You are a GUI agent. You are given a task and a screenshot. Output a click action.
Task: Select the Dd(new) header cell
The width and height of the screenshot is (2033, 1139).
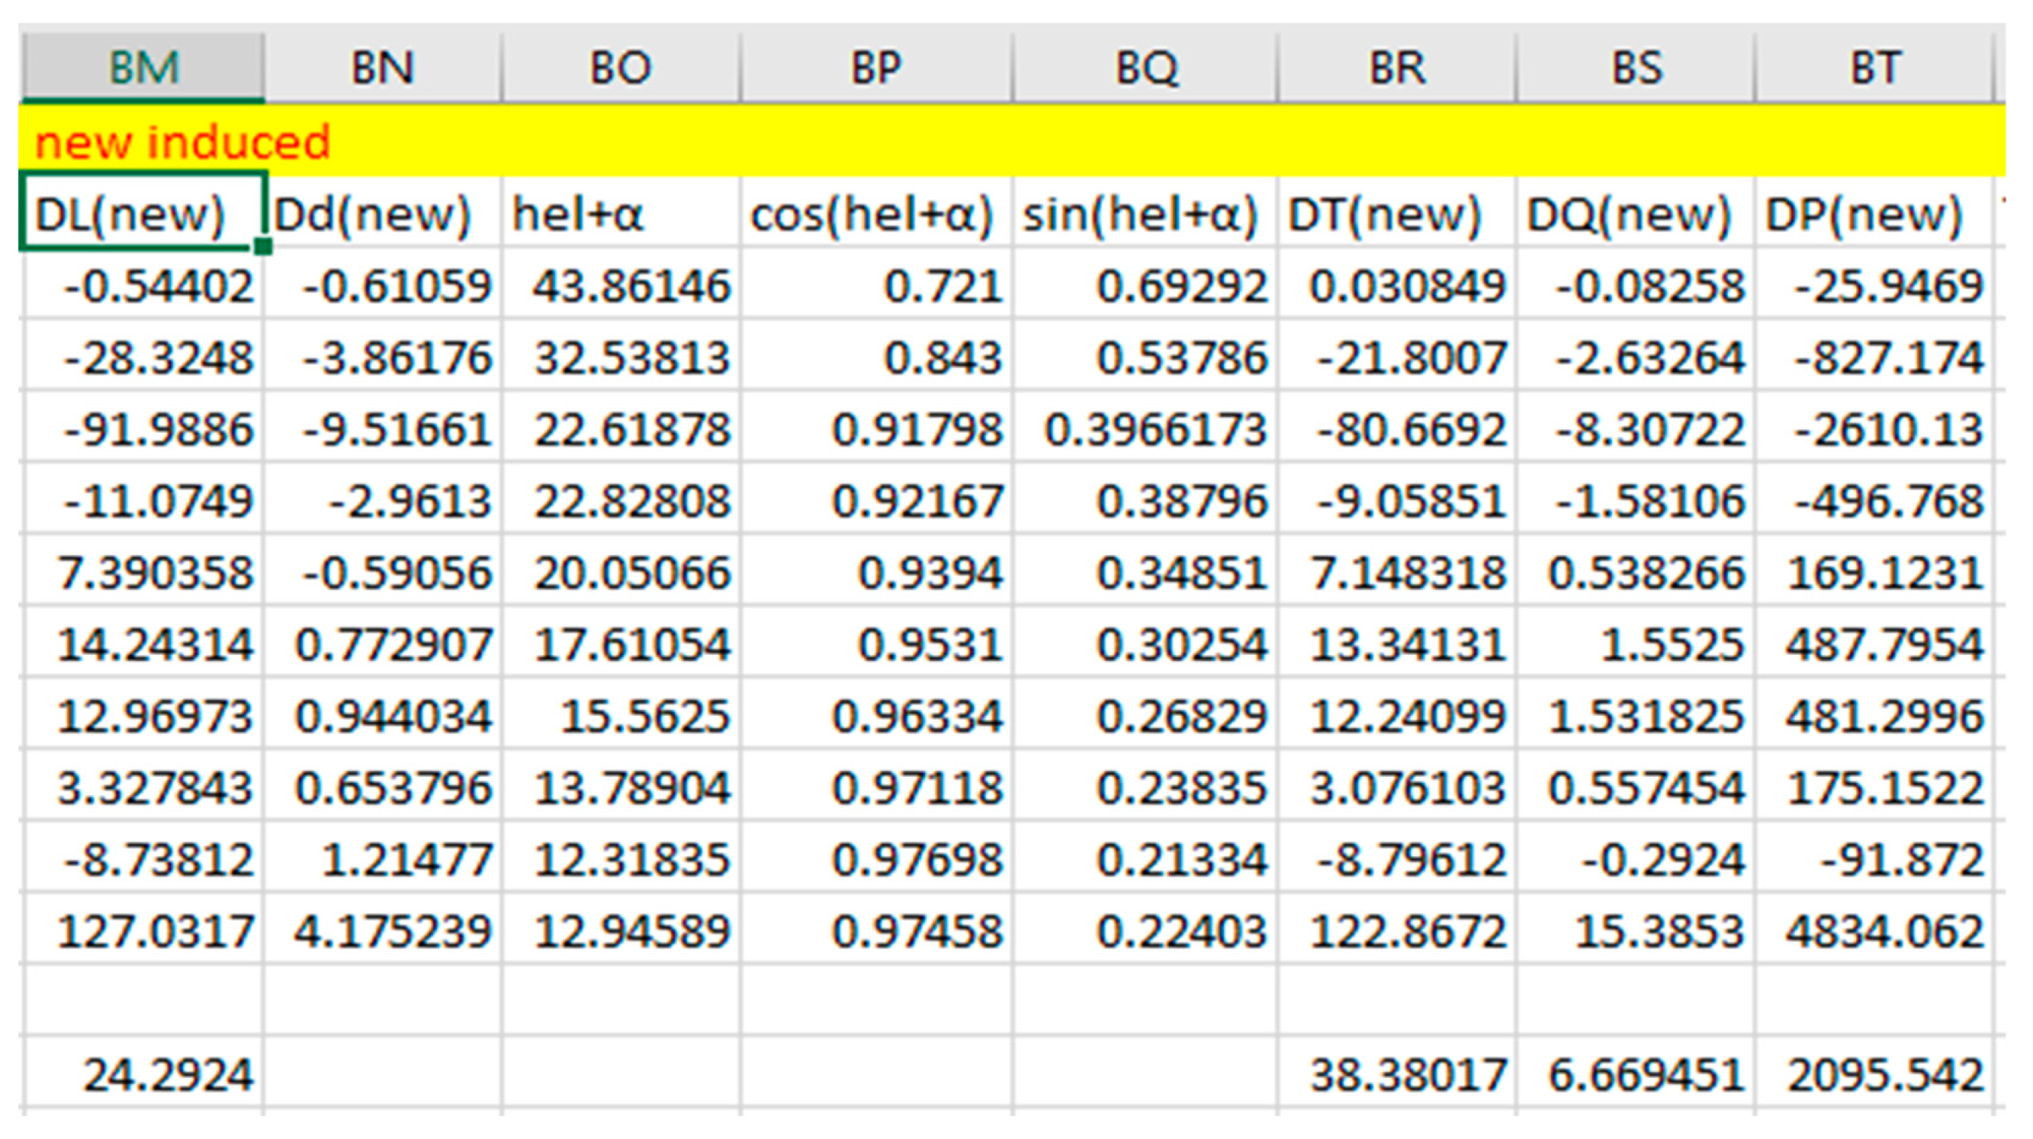pyautogui.click(x=372, y=213)
